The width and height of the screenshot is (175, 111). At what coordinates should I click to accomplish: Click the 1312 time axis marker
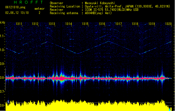tap(35, 24)
